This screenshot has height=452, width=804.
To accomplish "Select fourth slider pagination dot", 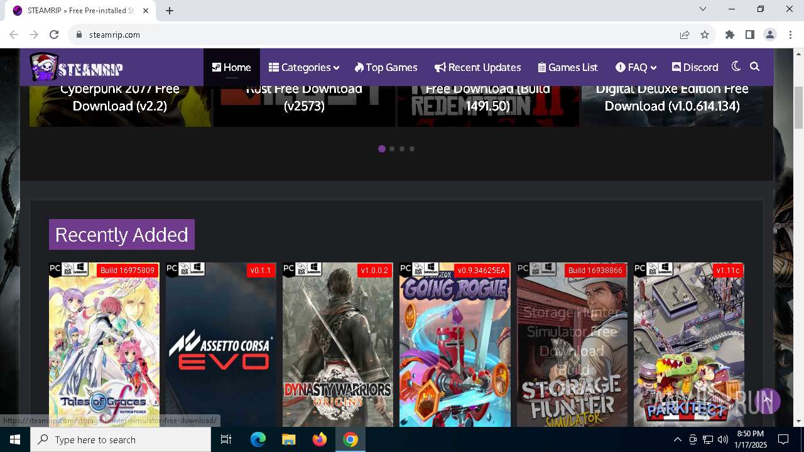I will pyautogui.click(x=412, y=149).
